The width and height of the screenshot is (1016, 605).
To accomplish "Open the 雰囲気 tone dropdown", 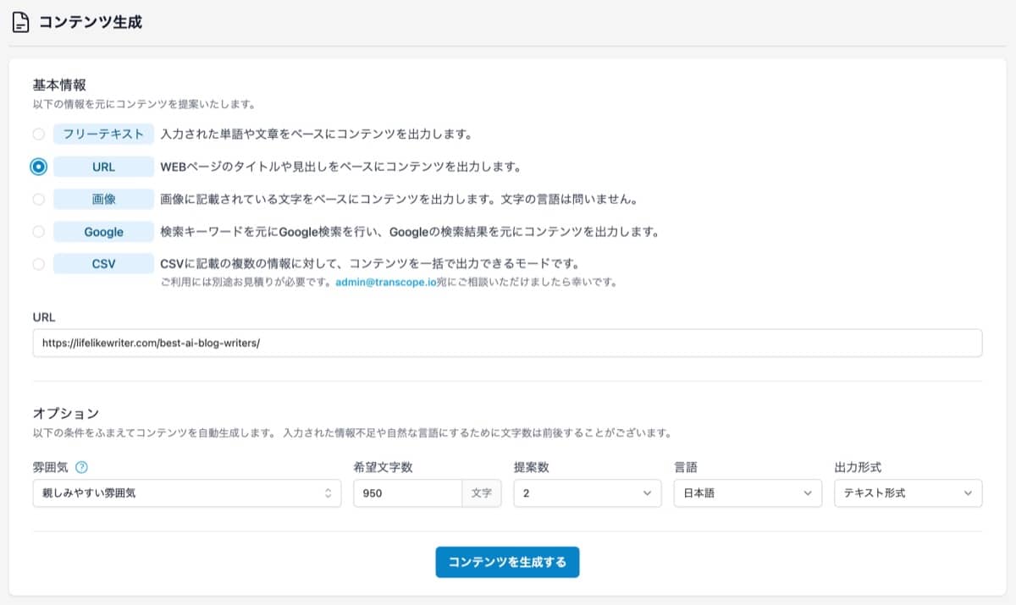I will (186, 493).
